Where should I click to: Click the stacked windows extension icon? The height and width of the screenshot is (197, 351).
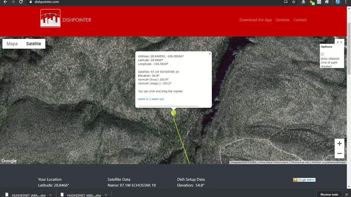click(x=327, y=2)
